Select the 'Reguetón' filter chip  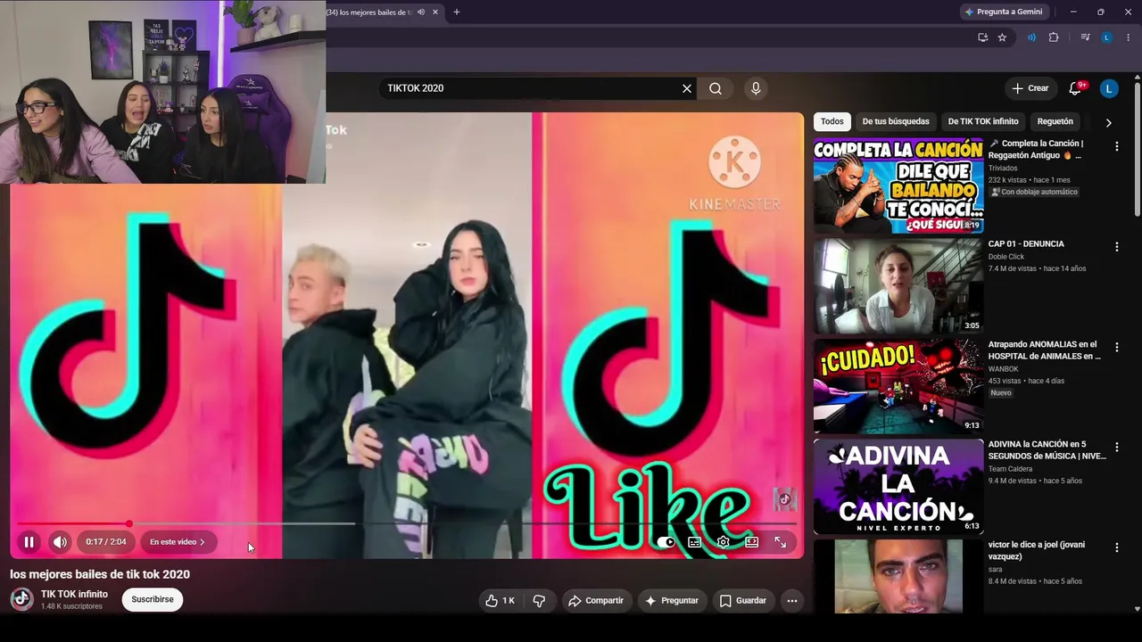pos(1055,121)
